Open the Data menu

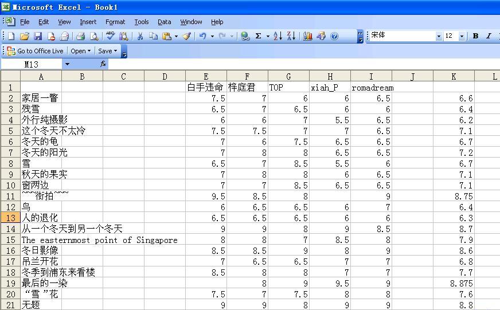pos(165,22)
